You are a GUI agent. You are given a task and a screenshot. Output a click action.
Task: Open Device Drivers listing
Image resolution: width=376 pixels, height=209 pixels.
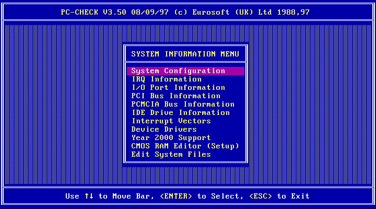click(164, 130)
